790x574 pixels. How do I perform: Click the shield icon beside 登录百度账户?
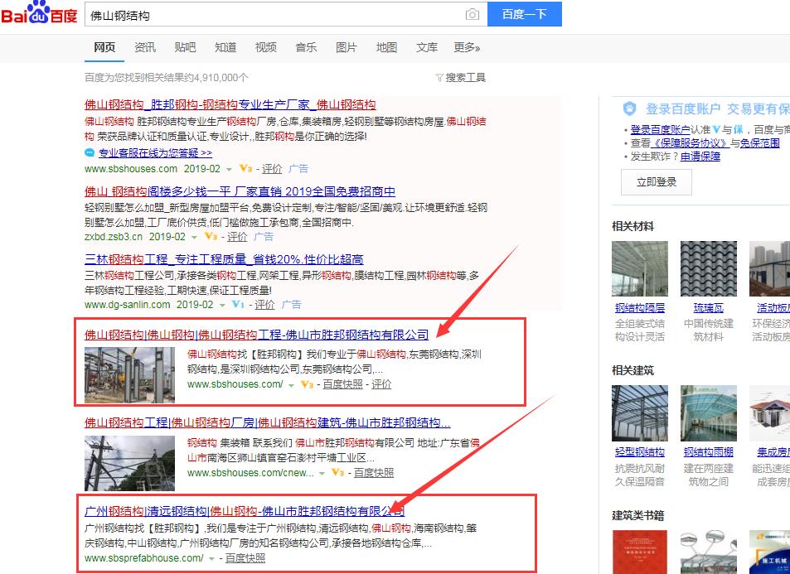(630, 109)
